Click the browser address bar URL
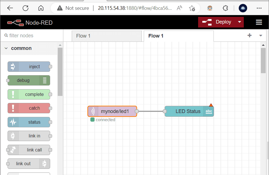Viewport: 269px width, 175px height. (x=135, y=8)
